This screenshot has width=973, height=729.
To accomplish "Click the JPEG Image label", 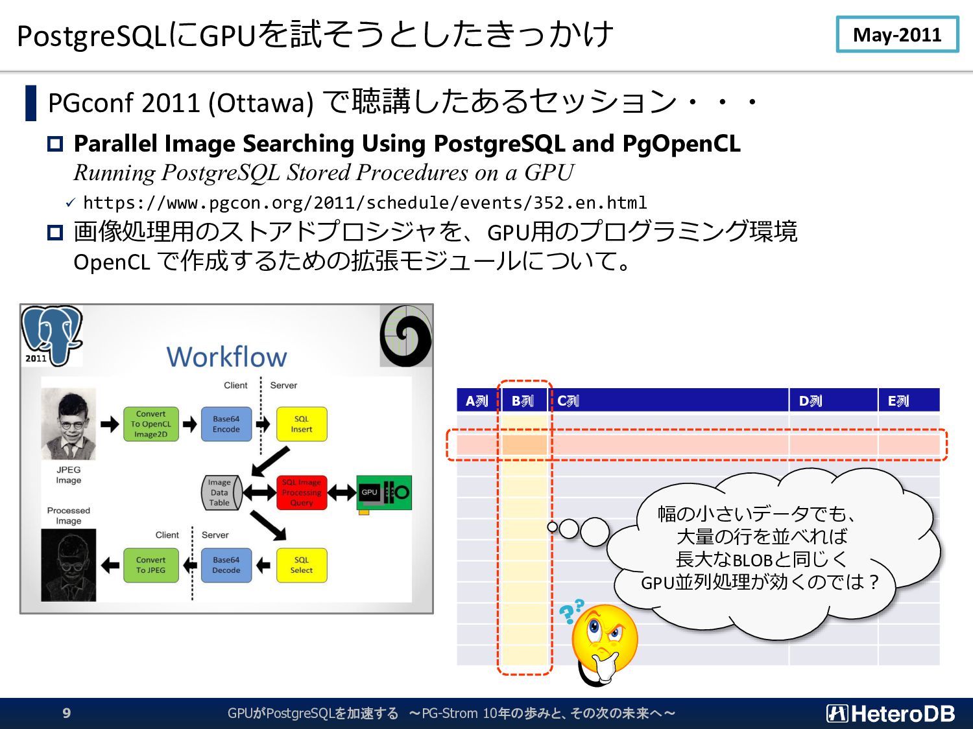I will pyautogui.click(x=69, y=475).
